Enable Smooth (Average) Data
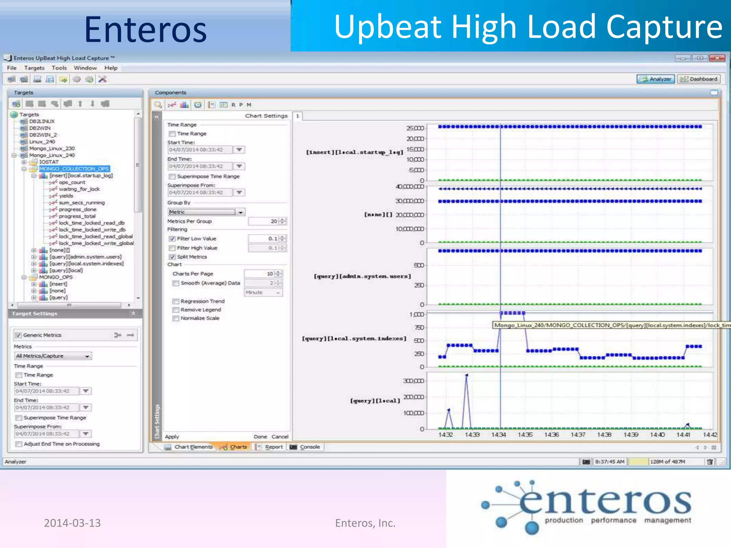 pyautogui.click(x=176, y=283)
